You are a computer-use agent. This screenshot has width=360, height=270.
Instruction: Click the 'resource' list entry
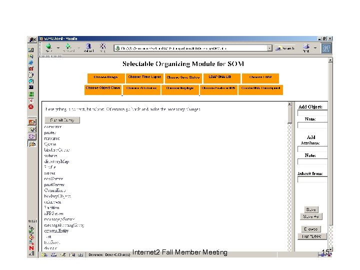[52, 138]
